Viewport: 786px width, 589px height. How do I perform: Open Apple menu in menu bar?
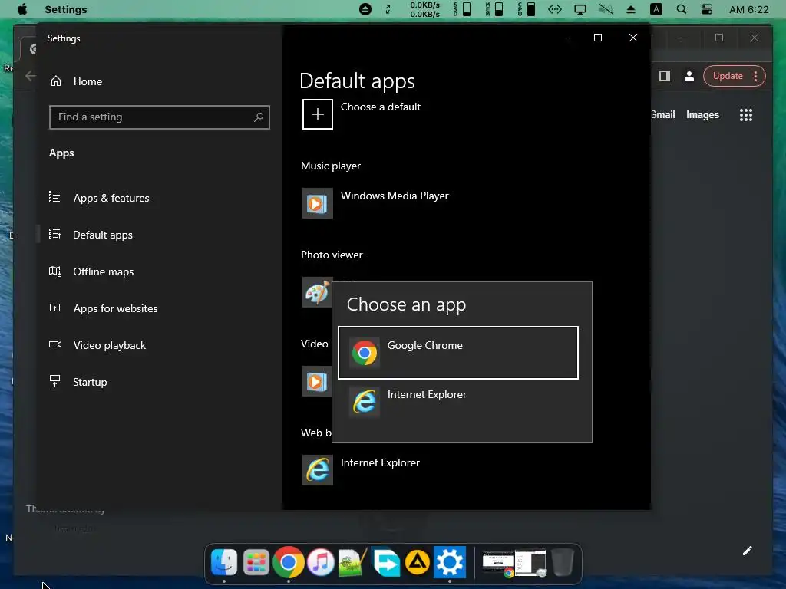click(22, 9)
